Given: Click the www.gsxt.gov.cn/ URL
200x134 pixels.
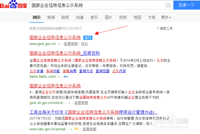Looking at the screenshot, I should click(43, 44).
